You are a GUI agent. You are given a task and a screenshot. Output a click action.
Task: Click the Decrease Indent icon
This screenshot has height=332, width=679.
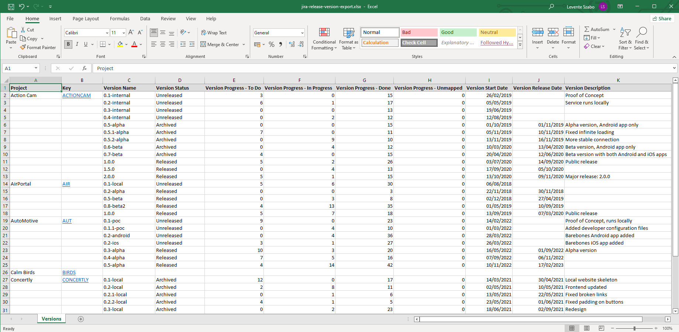pos(183,44)
